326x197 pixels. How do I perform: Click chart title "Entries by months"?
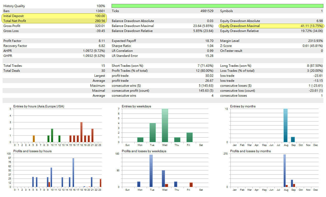pos(243,106)
